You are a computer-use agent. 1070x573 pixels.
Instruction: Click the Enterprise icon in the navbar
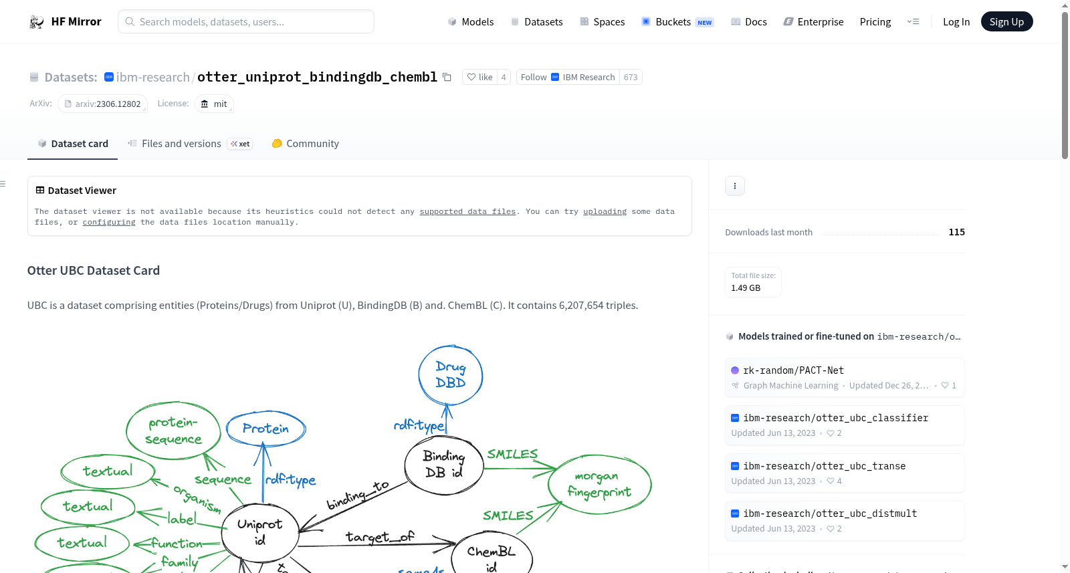pos(788,21)
